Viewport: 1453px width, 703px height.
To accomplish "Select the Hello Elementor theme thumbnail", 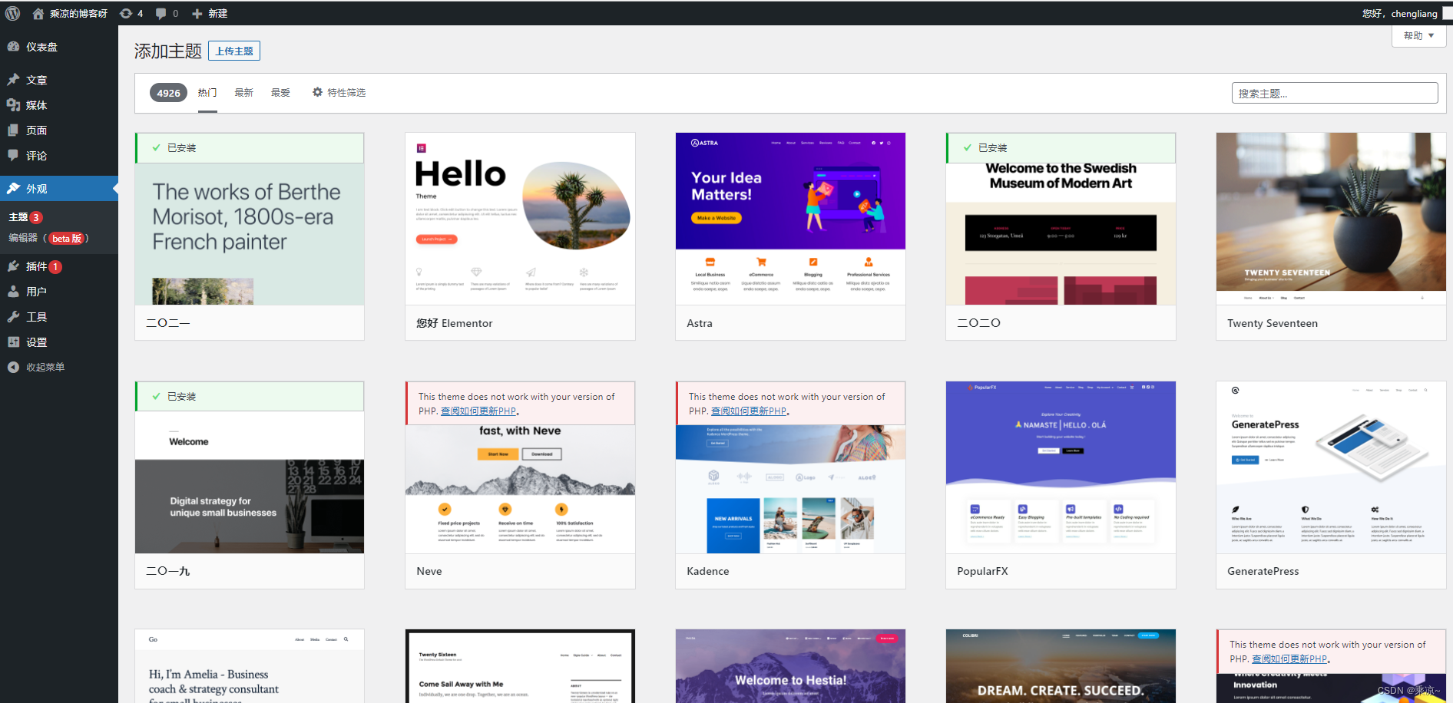I will tap(520, 219).
